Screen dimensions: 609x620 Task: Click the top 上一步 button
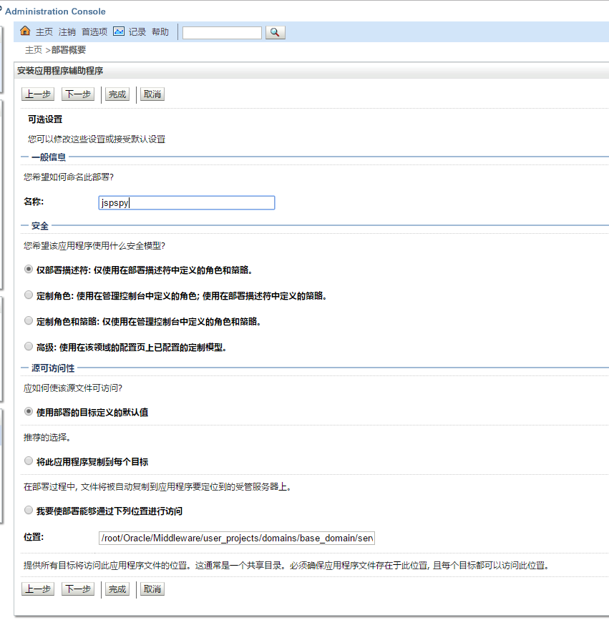[x=38, y=94]
